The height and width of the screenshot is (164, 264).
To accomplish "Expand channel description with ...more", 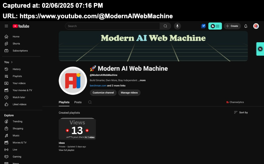I will click(142, 80).
